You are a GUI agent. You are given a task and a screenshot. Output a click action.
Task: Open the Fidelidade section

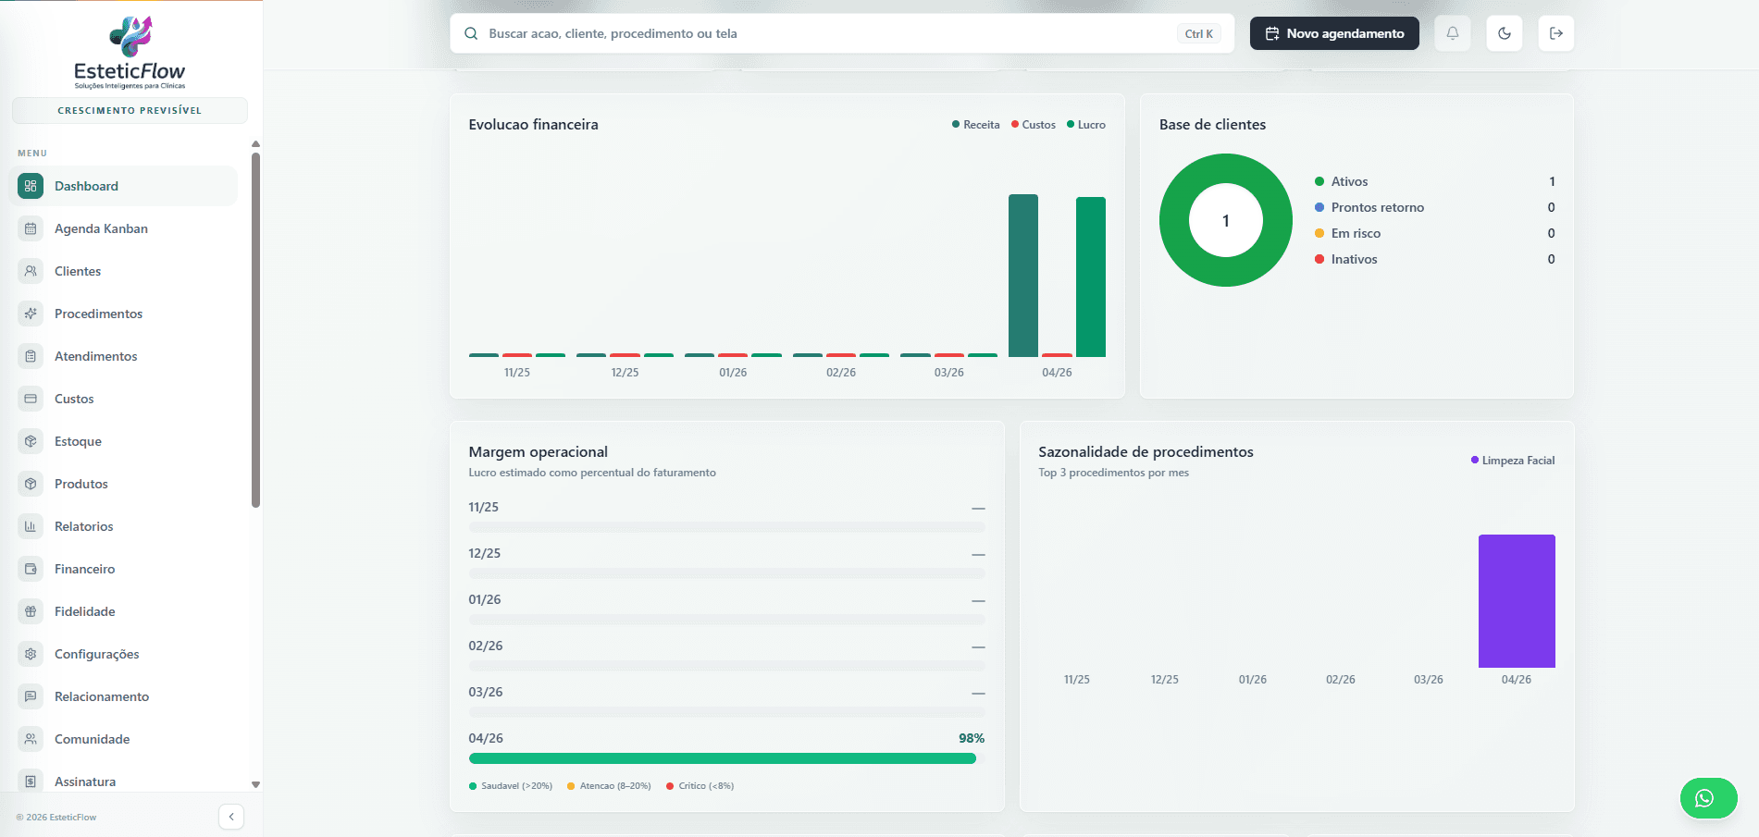click(x=84, y=610)
